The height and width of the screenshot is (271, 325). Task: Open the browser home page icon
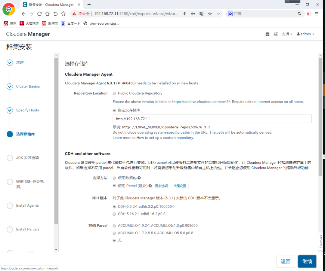(48, 14)
